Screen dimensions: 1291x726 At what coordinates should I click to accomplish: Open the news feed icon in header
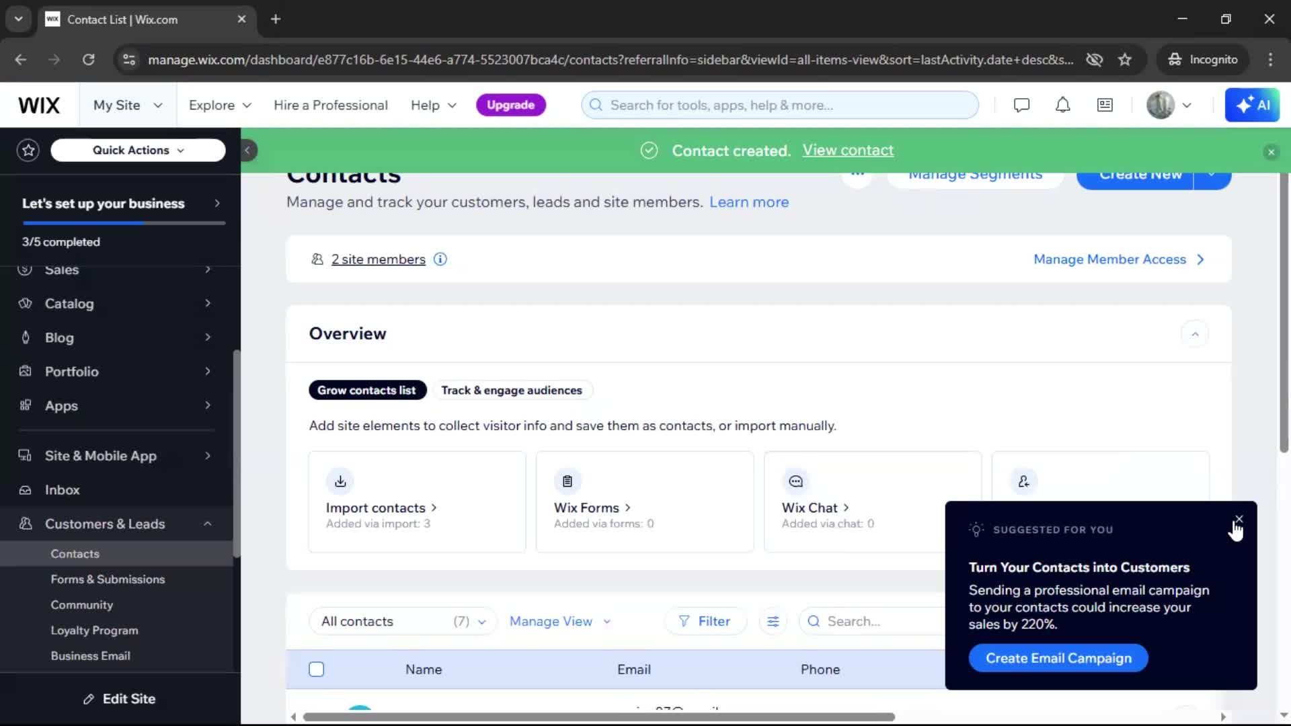pyautogui.click(x=1105, y=106)
